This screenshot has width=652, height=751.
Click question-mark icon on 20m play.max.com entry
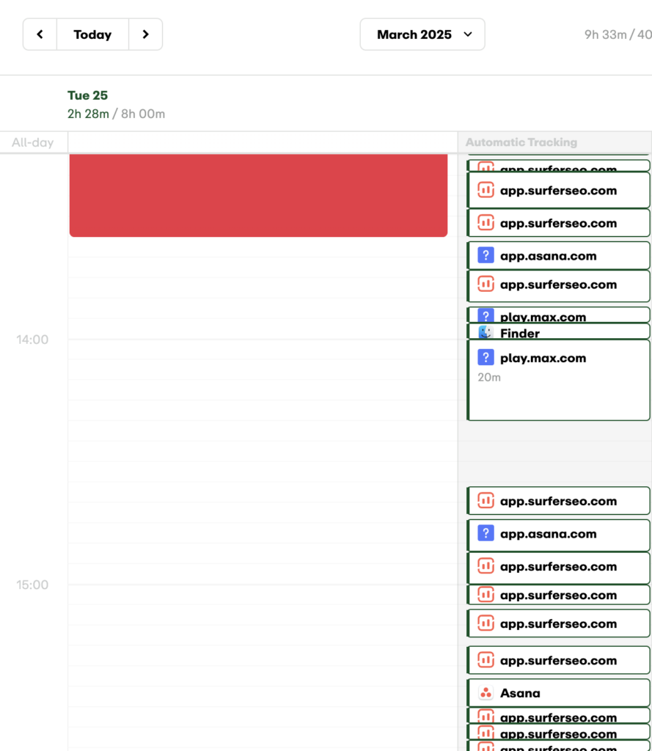(486, 358)
